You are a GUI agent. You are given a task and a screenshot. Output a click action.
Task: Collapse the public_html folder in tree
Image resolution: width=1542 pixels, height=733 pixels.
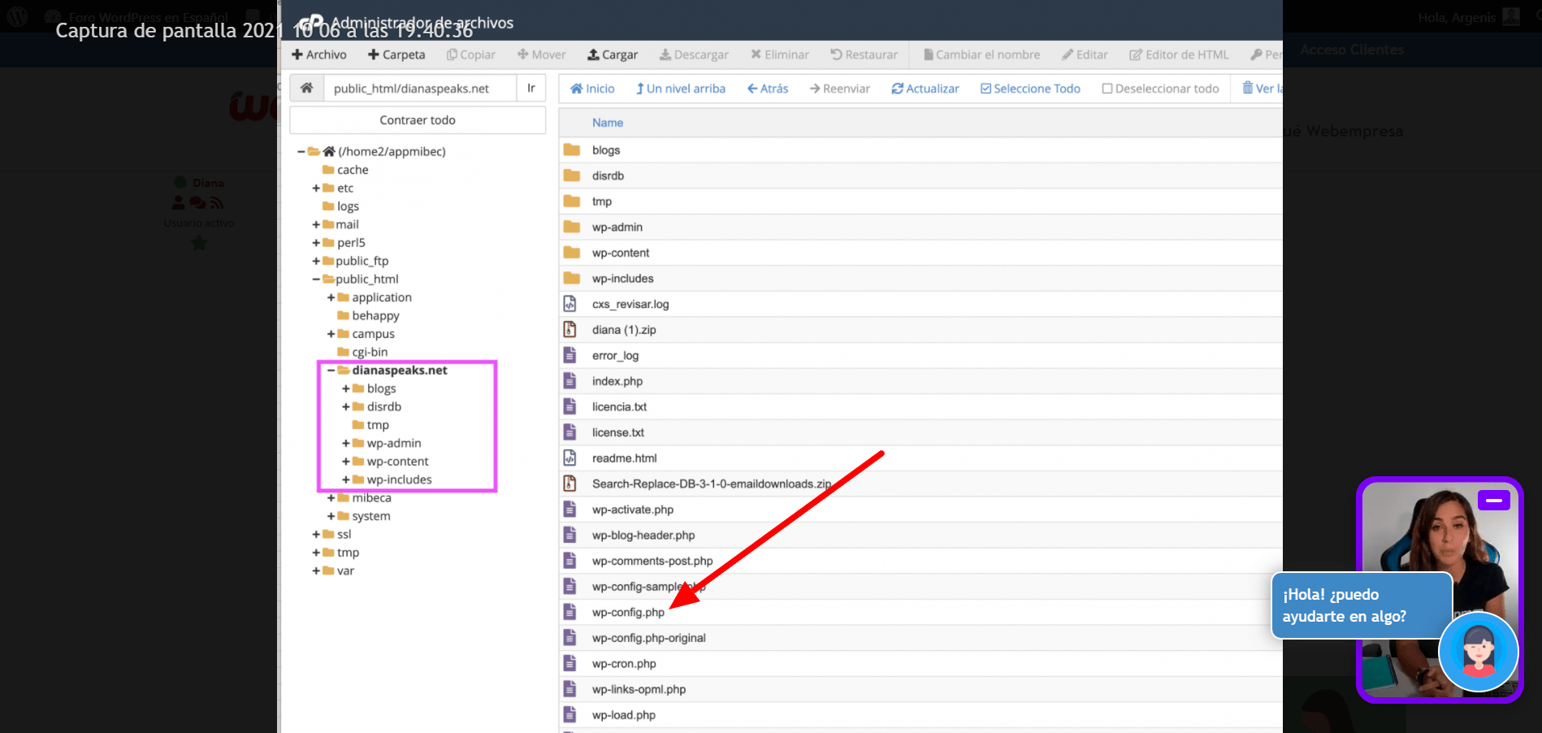[x=316, y=279]
